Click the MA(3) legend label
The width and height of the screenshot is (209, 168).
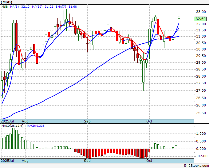coord(14,6)
